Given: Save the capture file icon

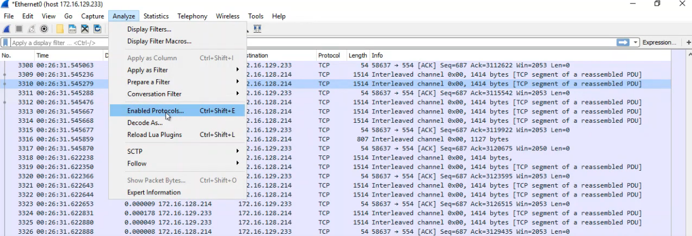Looking at the screenshot, I should click(x=72, y=29).
